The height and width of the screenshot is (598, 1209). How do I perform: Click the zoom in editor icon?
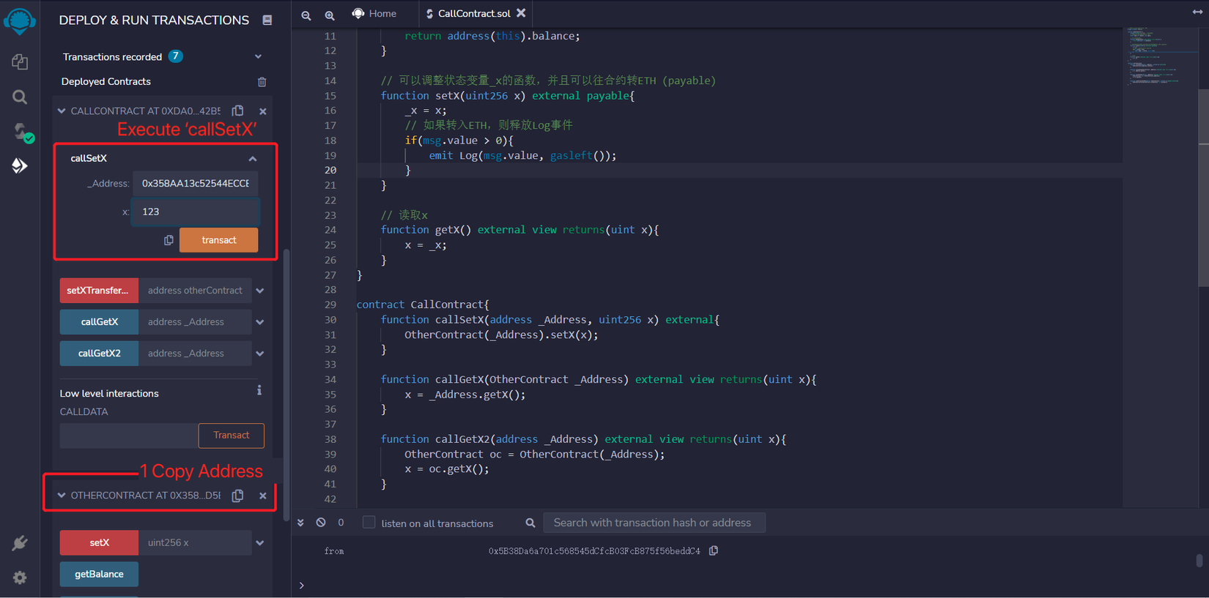click(330, 15)
